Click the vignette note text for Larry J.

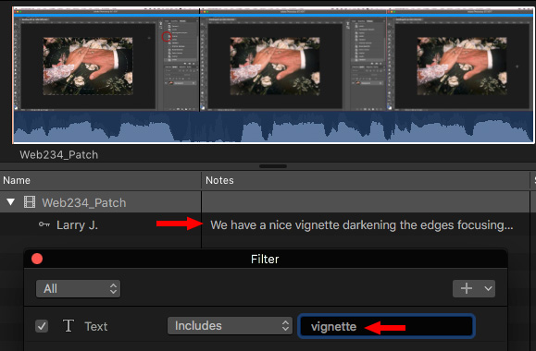click(362, 224)
